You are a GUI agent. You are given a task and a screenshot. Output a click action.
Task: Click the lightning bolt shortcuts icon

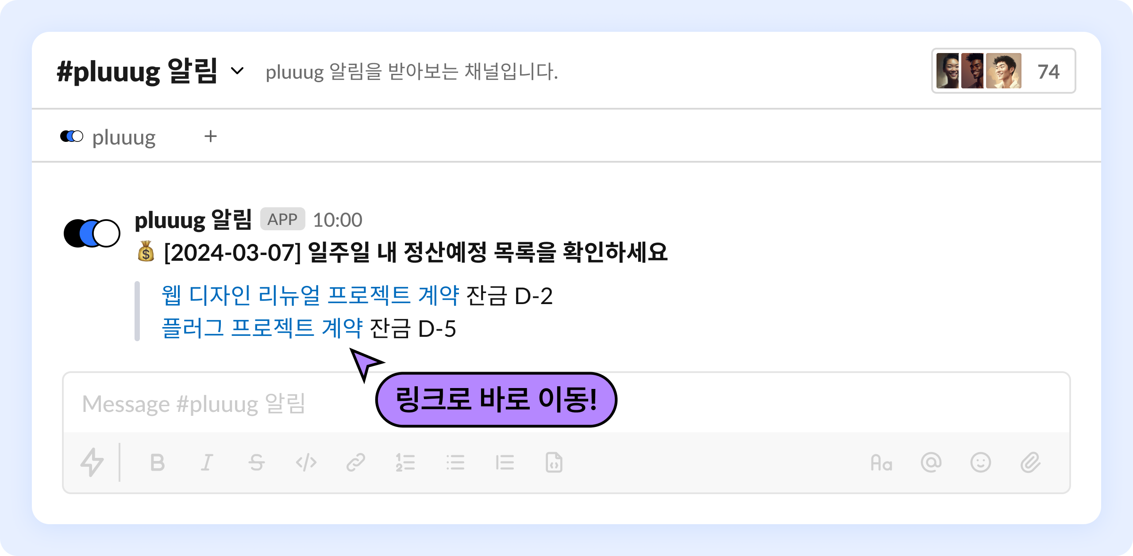(x=92, y=462)
